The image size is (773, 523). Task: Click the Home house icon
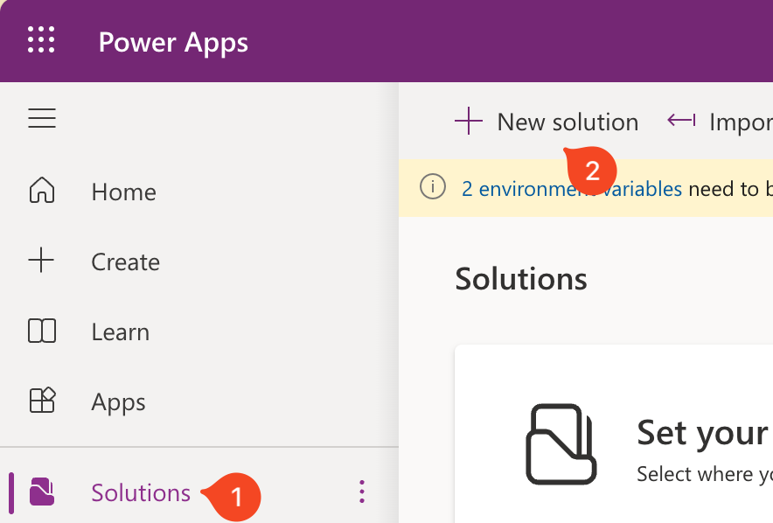(42, 191)
